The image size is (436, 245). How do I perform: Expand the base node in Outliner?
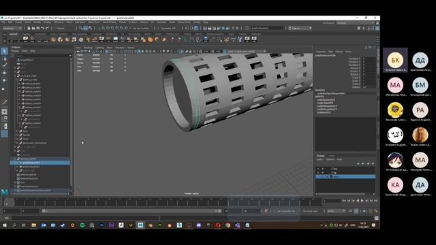[x=17, y=131]
